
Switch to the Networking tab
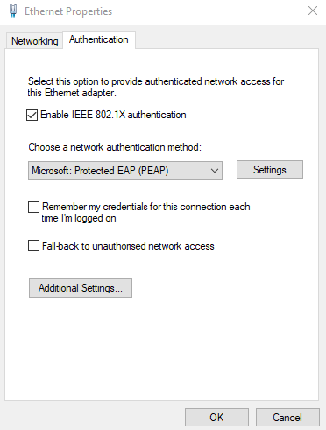click(34, 41)
